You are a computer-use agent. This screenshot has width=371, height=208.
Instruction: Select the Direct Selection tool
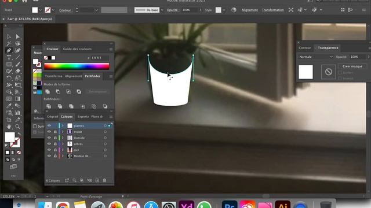(18, 36)
